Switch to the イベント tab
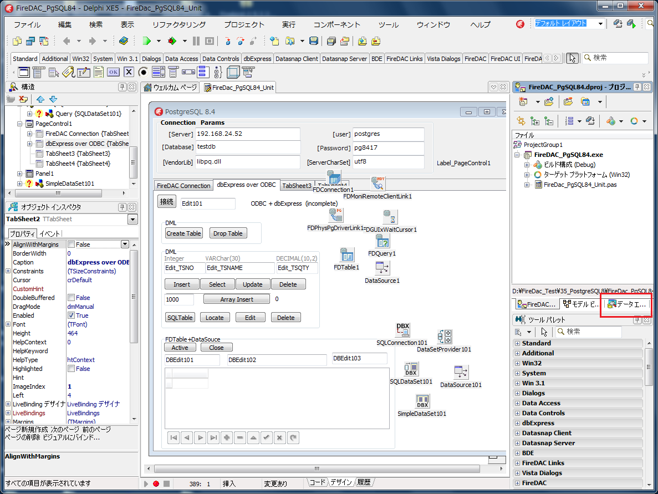658x494 pixels. click(49, 234)
